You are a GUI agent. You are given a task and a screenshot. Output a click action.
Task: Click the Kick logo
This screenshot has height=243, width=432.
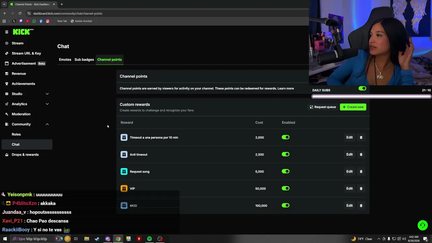point(23,32)
